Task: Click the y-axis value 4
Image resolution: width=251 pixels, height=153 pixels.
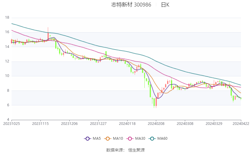Action: click(x=8, y=120)
